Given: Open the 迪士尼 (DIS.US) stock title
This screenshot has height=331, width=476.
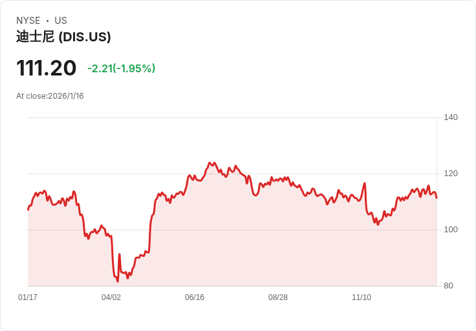Looking at the screenshot, I should point(63,37).
